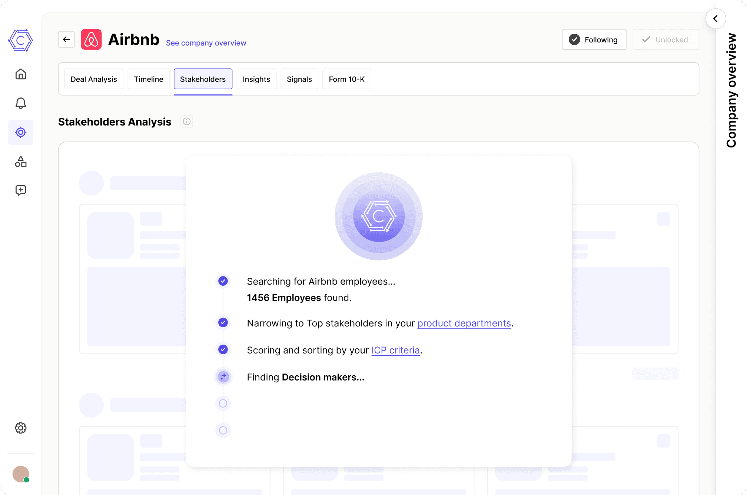Image resolution: width=747 pixels, height=495 pixels.
Task: Toggle the Following button
Action: pyautogui.click(x=594, y=39)
